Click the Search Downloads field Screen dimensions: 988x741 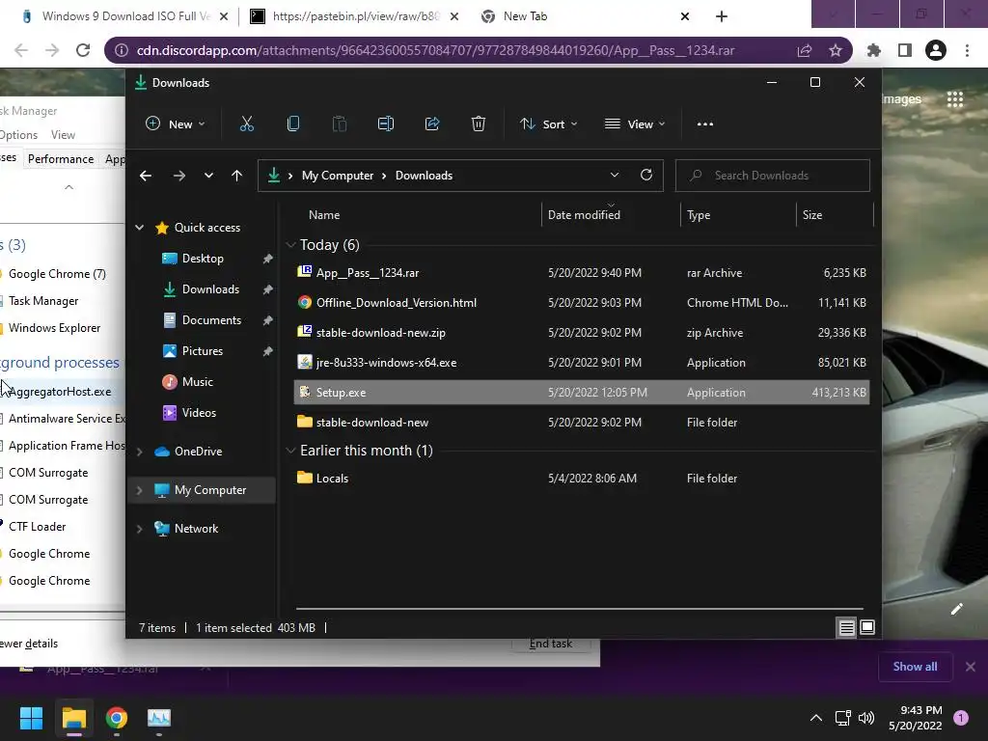coord(773,176)
